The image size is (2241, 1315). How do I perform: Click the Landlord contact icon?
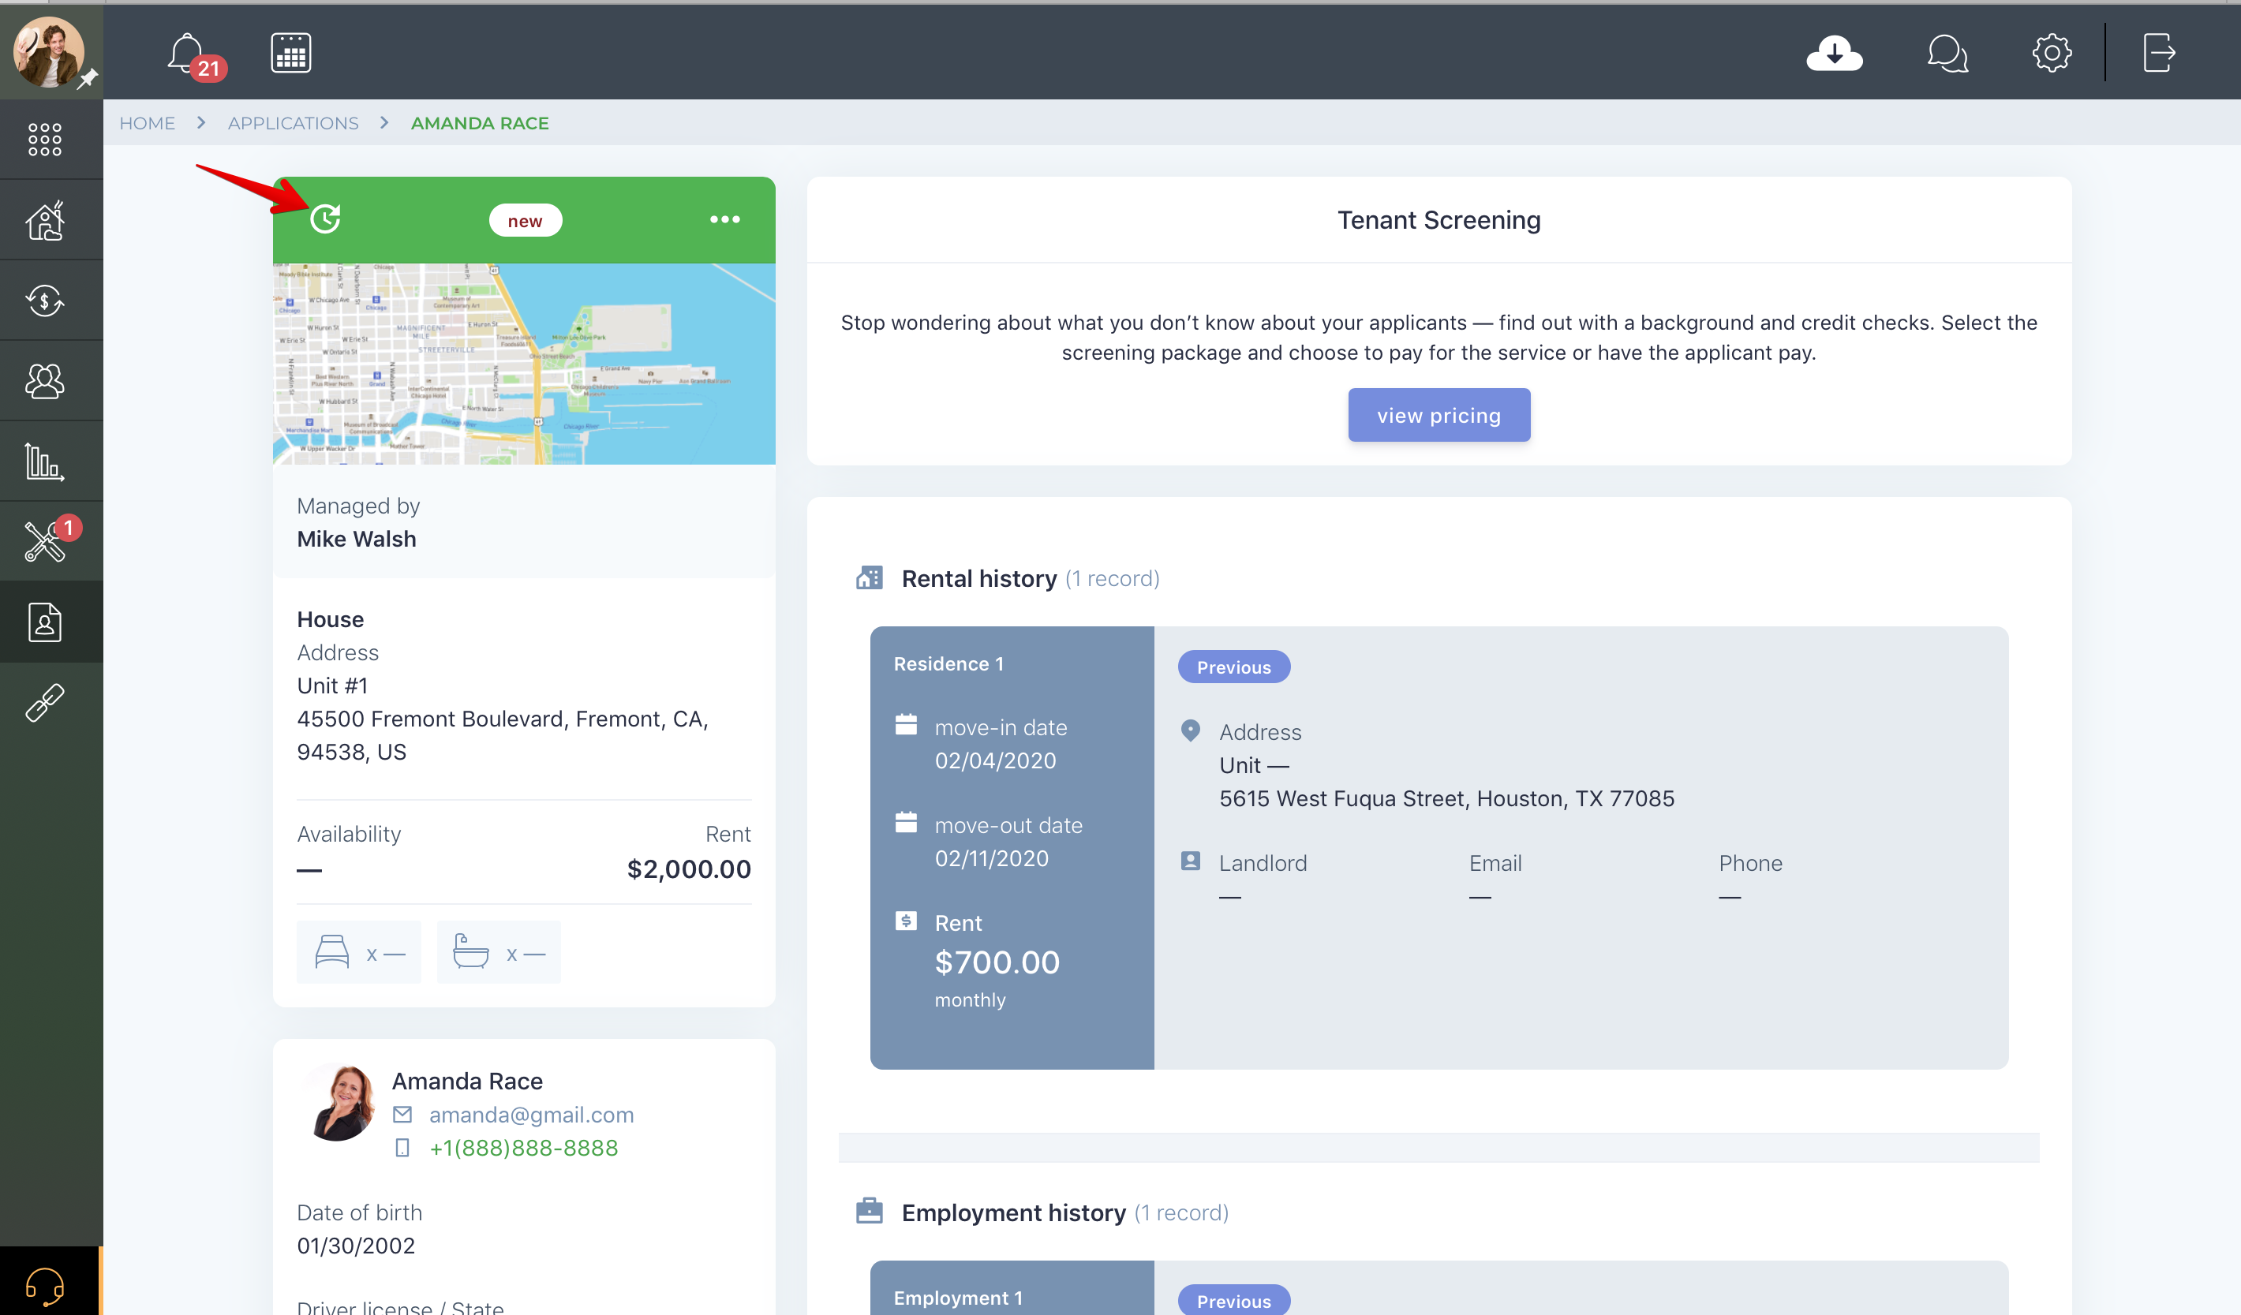1190,861
